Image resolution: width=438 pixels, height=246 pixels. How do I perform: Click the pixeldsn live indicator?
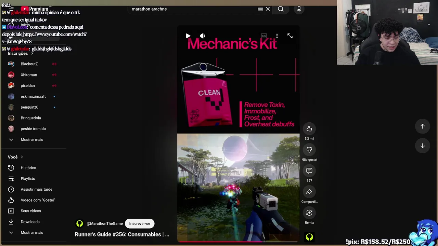pyautogui.click(x=54, y=86)
